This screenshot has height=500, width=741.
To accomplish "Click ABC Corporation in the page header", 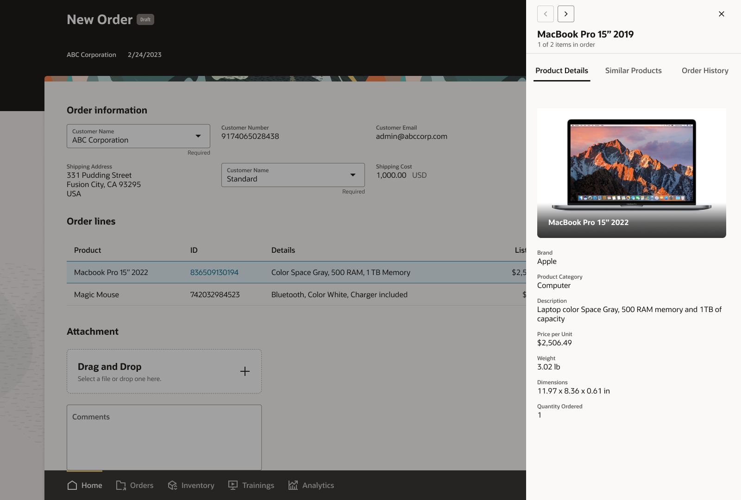I will [x=91, y=55].
